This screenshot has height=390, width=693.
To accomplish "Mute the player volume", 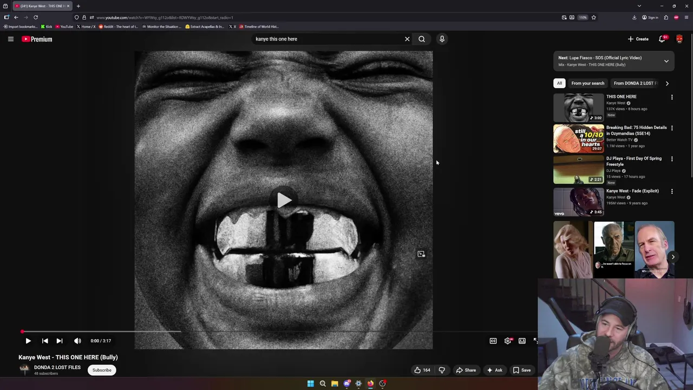I will click(77, 341).
